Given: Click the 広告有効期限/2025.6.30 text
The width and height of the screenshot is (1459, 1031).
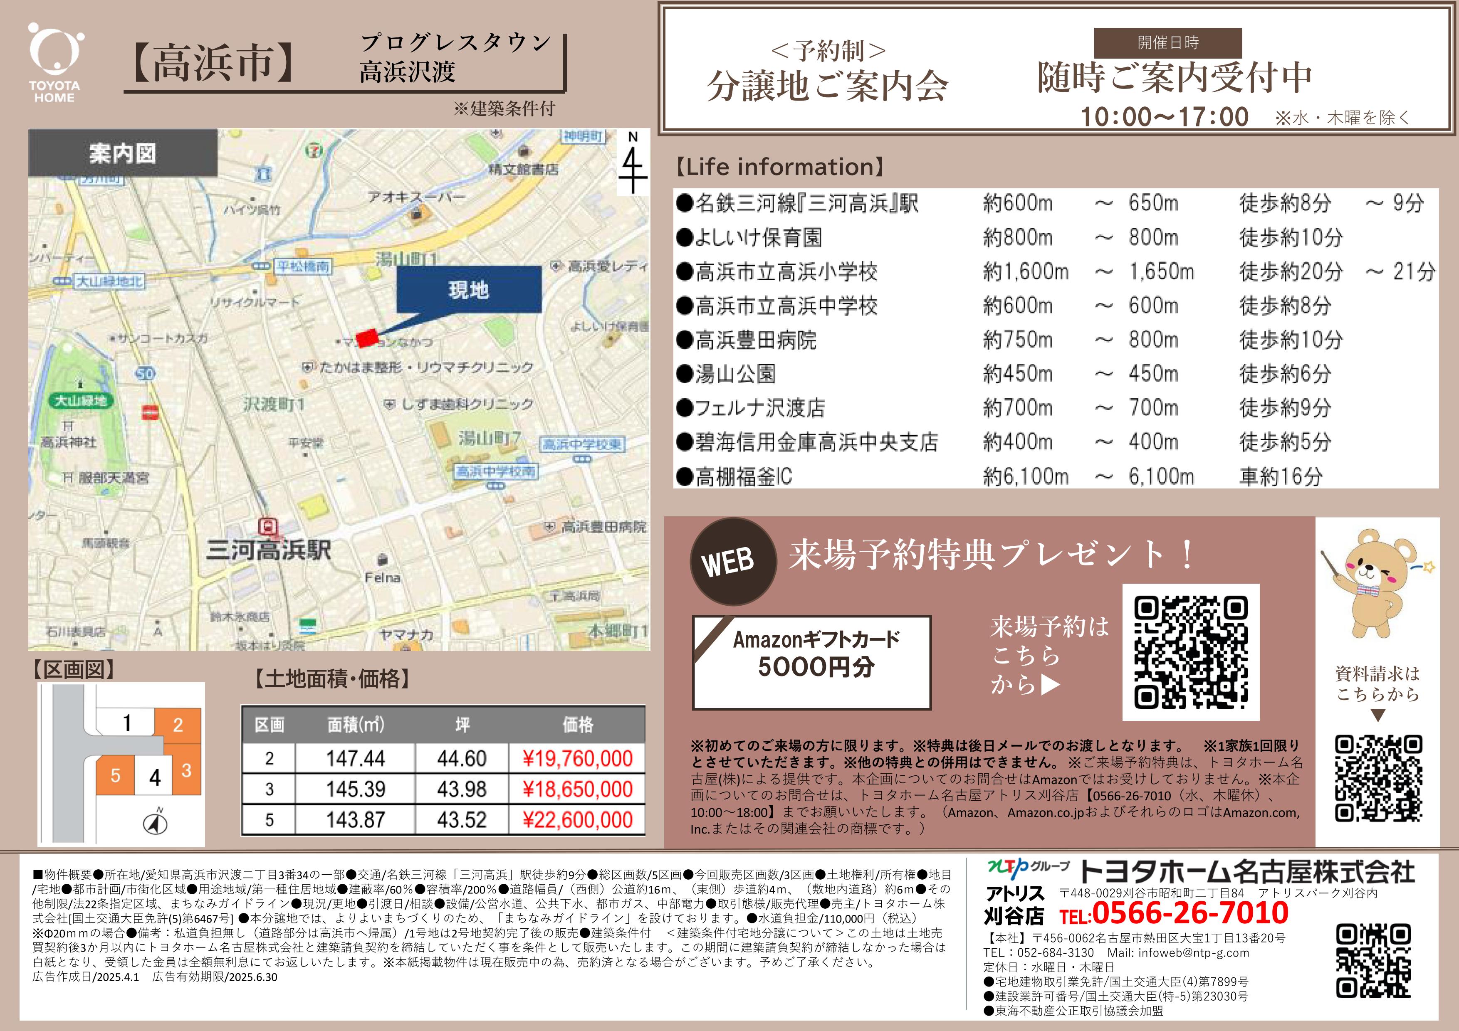Looking at the screenshot, I should [x=215, y=977].
